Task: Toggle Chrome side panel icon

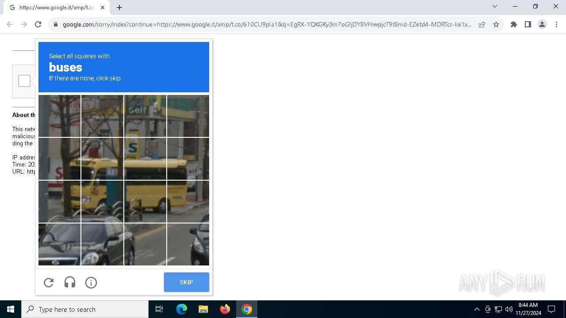Action: 528,24
